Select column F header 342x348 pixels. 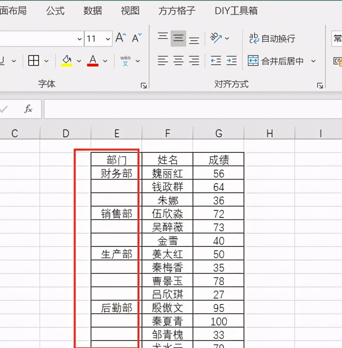point(168,133)
